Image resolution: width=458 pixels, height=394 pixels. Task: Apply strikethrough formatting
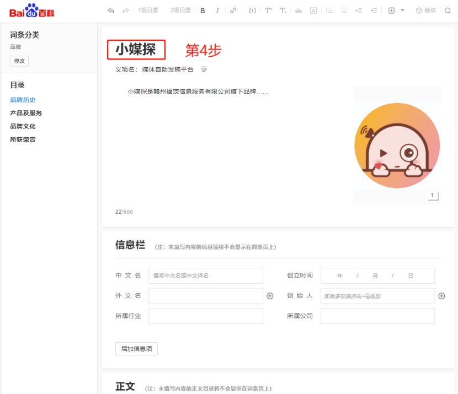(x=298, y=11)
